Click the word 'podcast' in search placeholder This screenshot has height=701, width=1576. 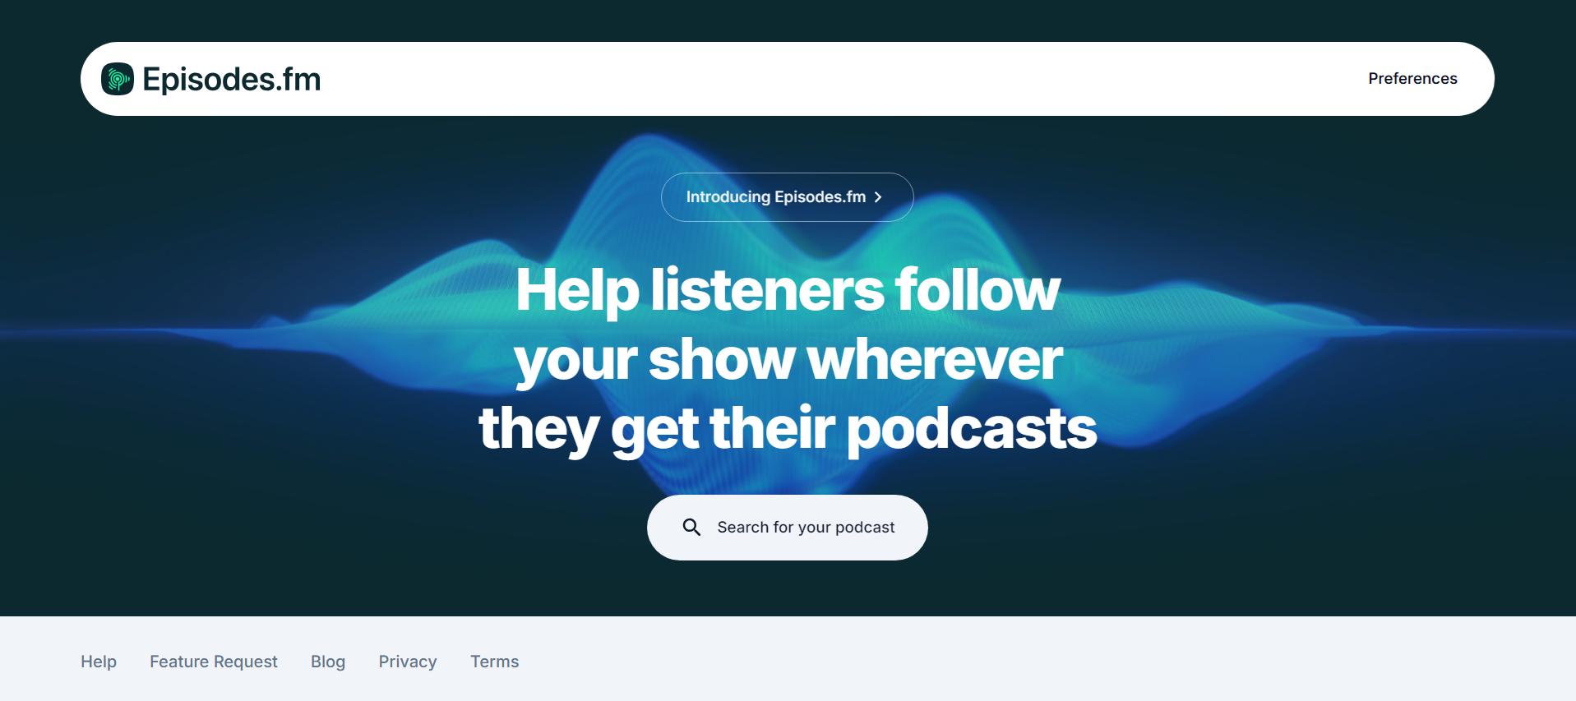pyautogui.click(x=865, y=528)
